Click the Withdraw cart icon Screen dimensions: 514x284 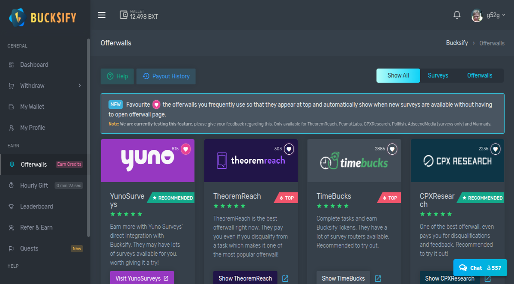pos(12,86)
